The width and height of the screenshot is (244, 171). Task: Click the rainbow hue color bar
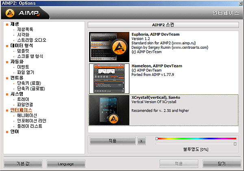[197, 139]
